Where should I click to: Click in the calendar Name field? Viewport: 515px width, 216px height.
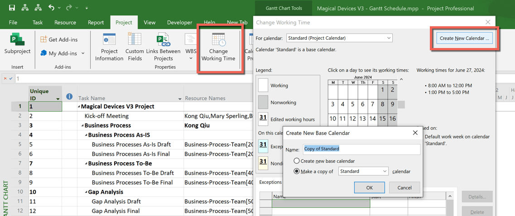[x=361, y=149]
